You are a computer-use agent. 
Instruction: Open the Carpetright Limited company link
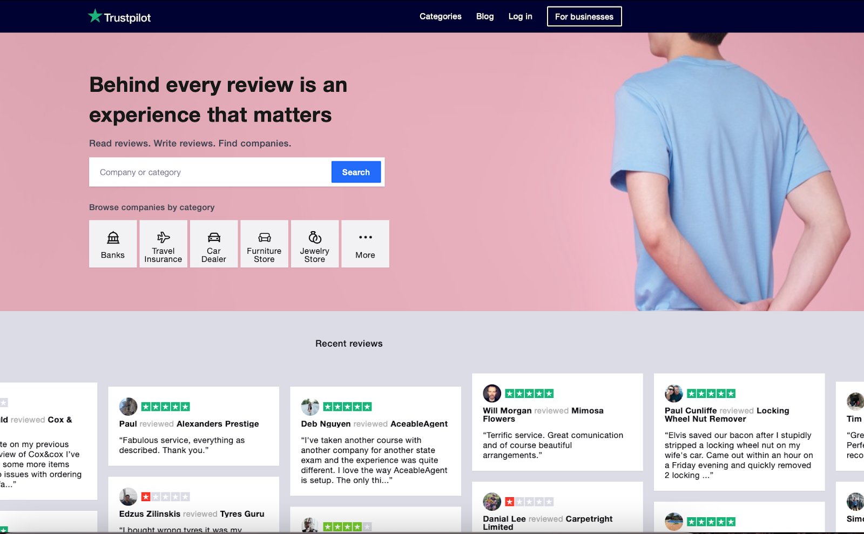[x=548, y=523]
